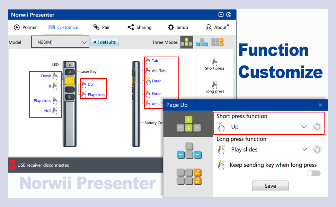Click the yellow forward button on presenter
This screenshot has width=336, height=207.
70,81
